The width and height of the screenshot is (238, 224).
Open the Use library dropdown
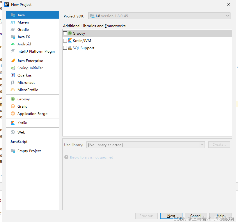(x=145, y=145)
